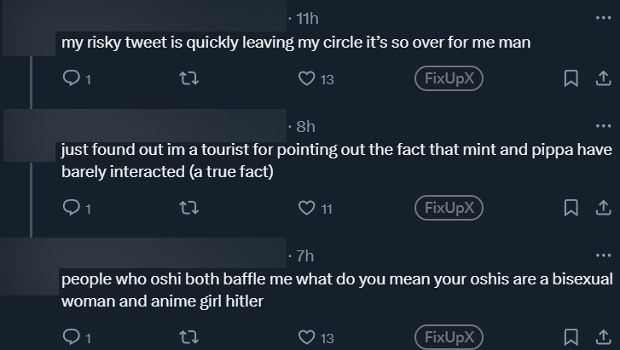This screenshot has width=620, height=350.
Task: Reply to the mint and pippa tweet
Action: [72, 208]
